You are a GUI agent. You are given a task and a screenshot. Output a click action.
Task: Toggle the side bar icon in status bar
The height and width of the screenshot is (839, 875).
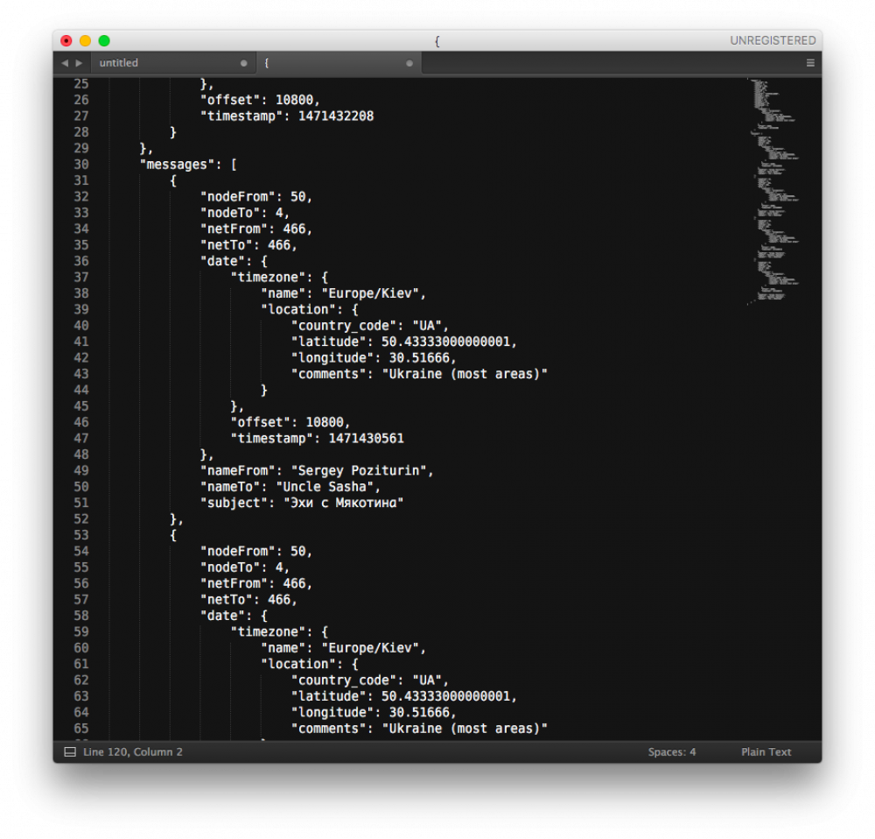tap(70, 751)
